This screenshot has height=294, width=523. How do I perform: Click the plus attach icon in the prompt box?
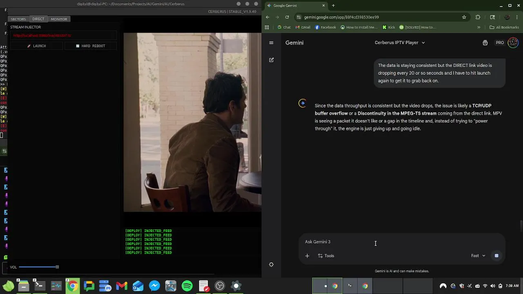point(307,256)
